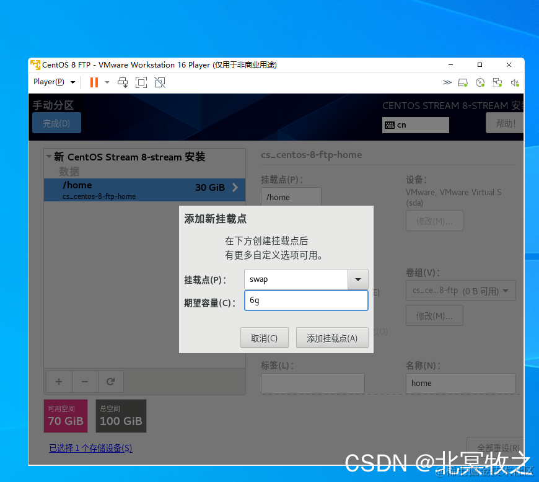This screenshot has width=539, height=482.
Task: Click the 添加挂载点(A) button
Action: click(x=332, y=338)
